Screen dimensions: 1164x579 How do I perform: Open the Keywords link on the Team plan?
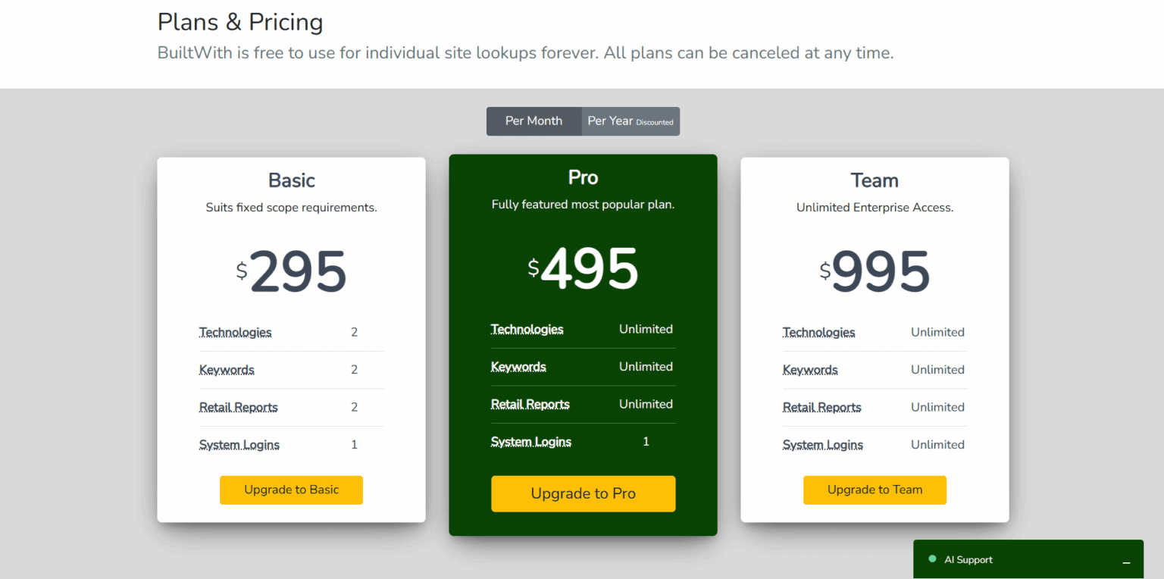click(810, 369)
